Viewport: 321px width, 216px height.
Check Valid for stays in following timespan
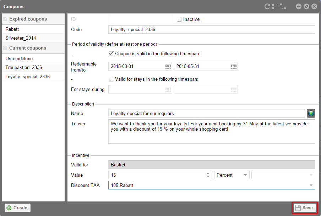[x=111, y=79]
